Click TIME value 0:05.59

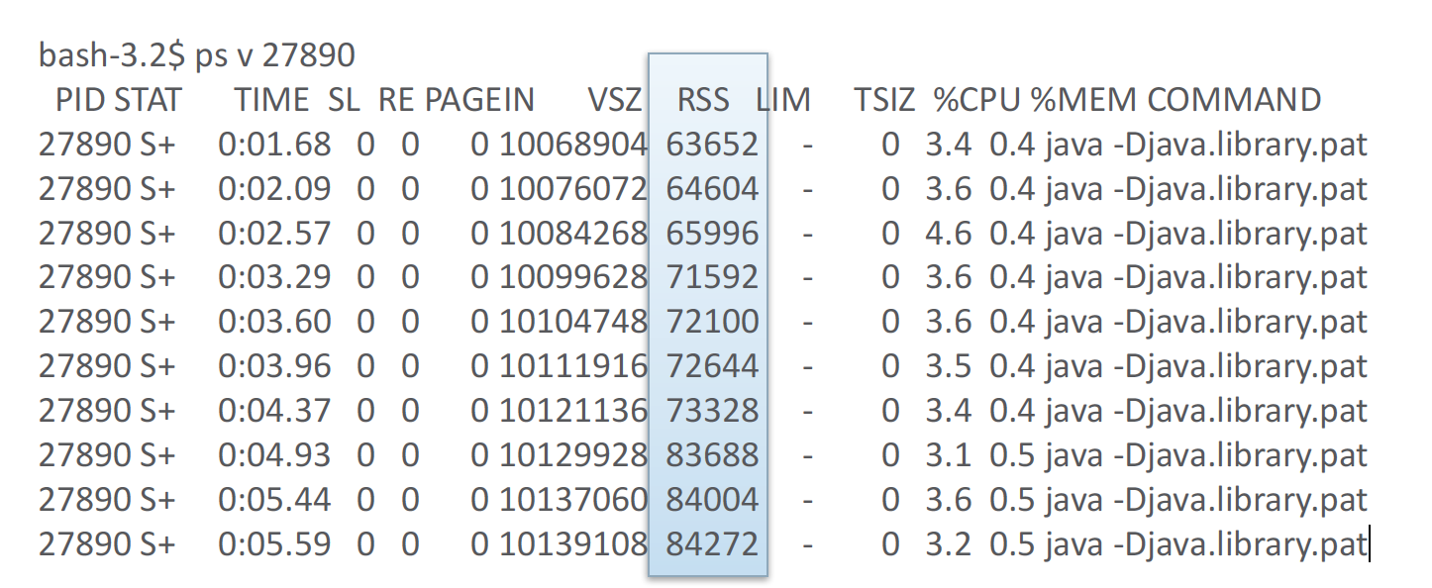[274, 543]
